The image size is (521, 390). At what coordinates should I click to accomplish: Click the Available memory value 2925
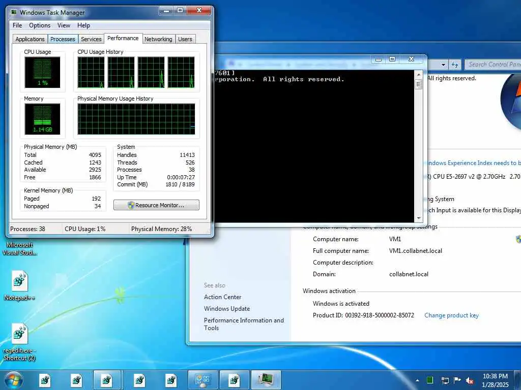point(95,170)
